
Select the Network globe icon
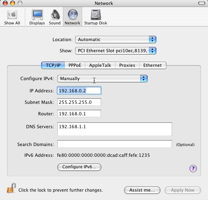click(73, 15)
